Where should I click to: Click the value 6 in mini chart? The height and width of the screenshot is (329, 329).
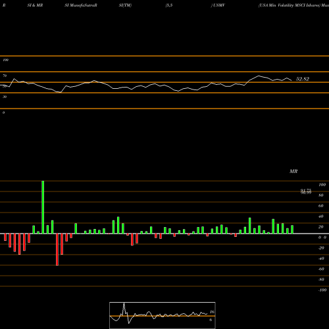[x=211, y=320]
